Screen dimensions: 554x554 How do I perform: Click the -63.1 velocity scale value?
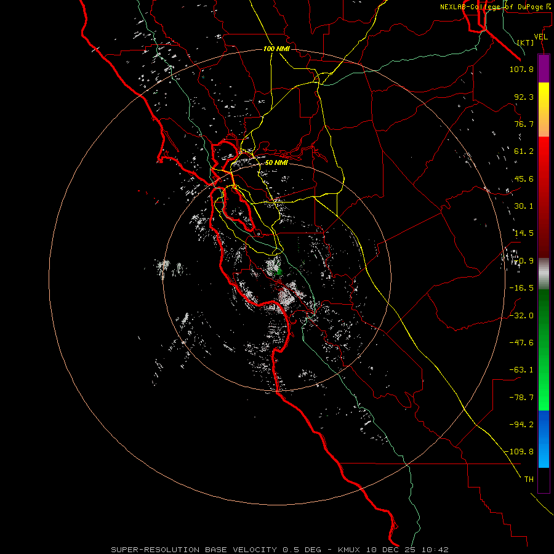click(x=521, y=370)
